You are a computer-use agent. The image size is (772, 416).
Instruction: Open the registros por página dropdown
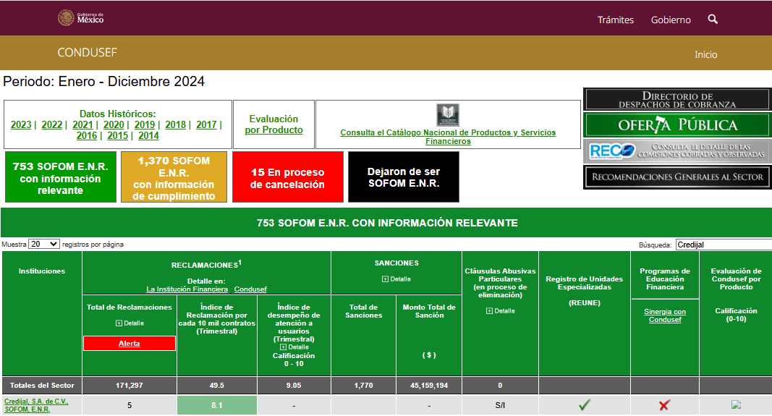pyautogui.click(x=44, y=245)
